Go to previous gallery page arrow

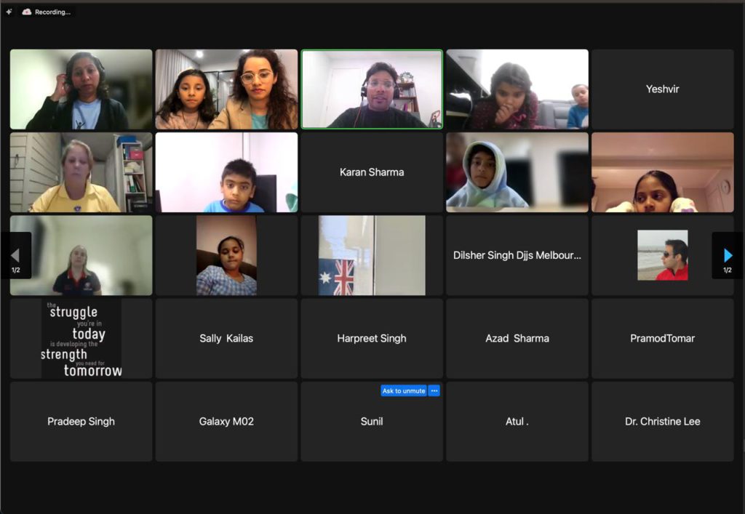tap(15, 255)
